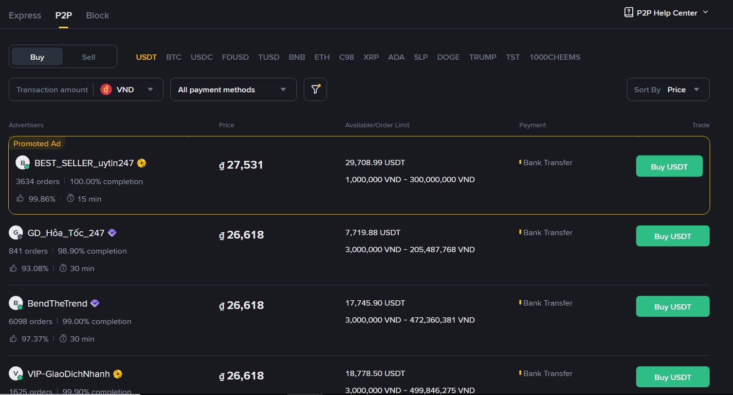The height and width of the screenshot is (395, 733).
Task: Click GD_Hỏa_Tốc_247's avatar icon
Action: (16, 232)
